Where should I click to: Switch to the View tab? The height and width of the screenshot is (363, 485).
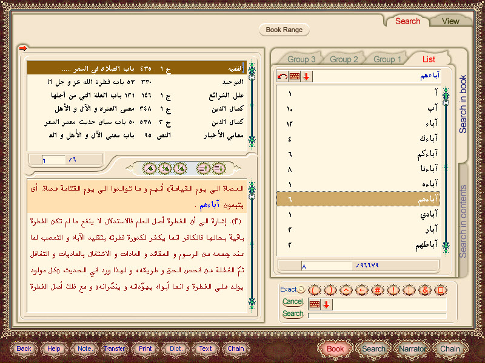pyautogui.click(x=450, y=21)
